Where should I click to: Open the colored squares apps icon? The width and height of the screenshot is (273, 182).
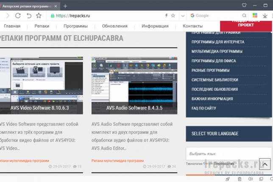point(255,16)
